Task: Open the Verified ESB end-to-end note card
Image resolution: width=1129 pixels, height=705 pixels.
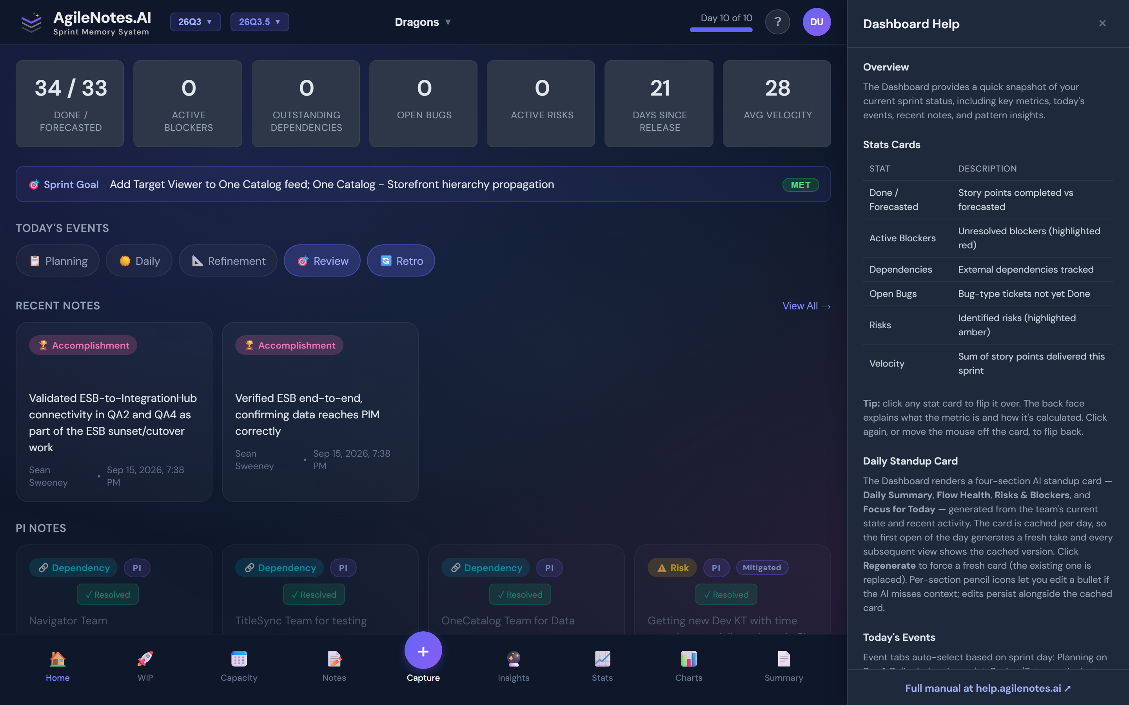Action: click(320, 412)
